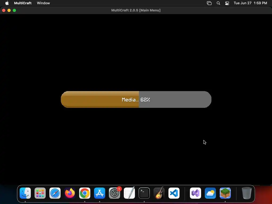Image resolution: width=272 pixels, height=204 pixels.
Task: Open the App Store dock icon
Action: coord(100,193)
